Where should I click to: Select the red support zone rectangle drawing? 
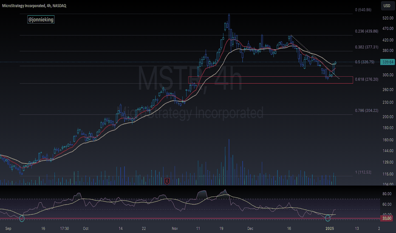point(271,80)
